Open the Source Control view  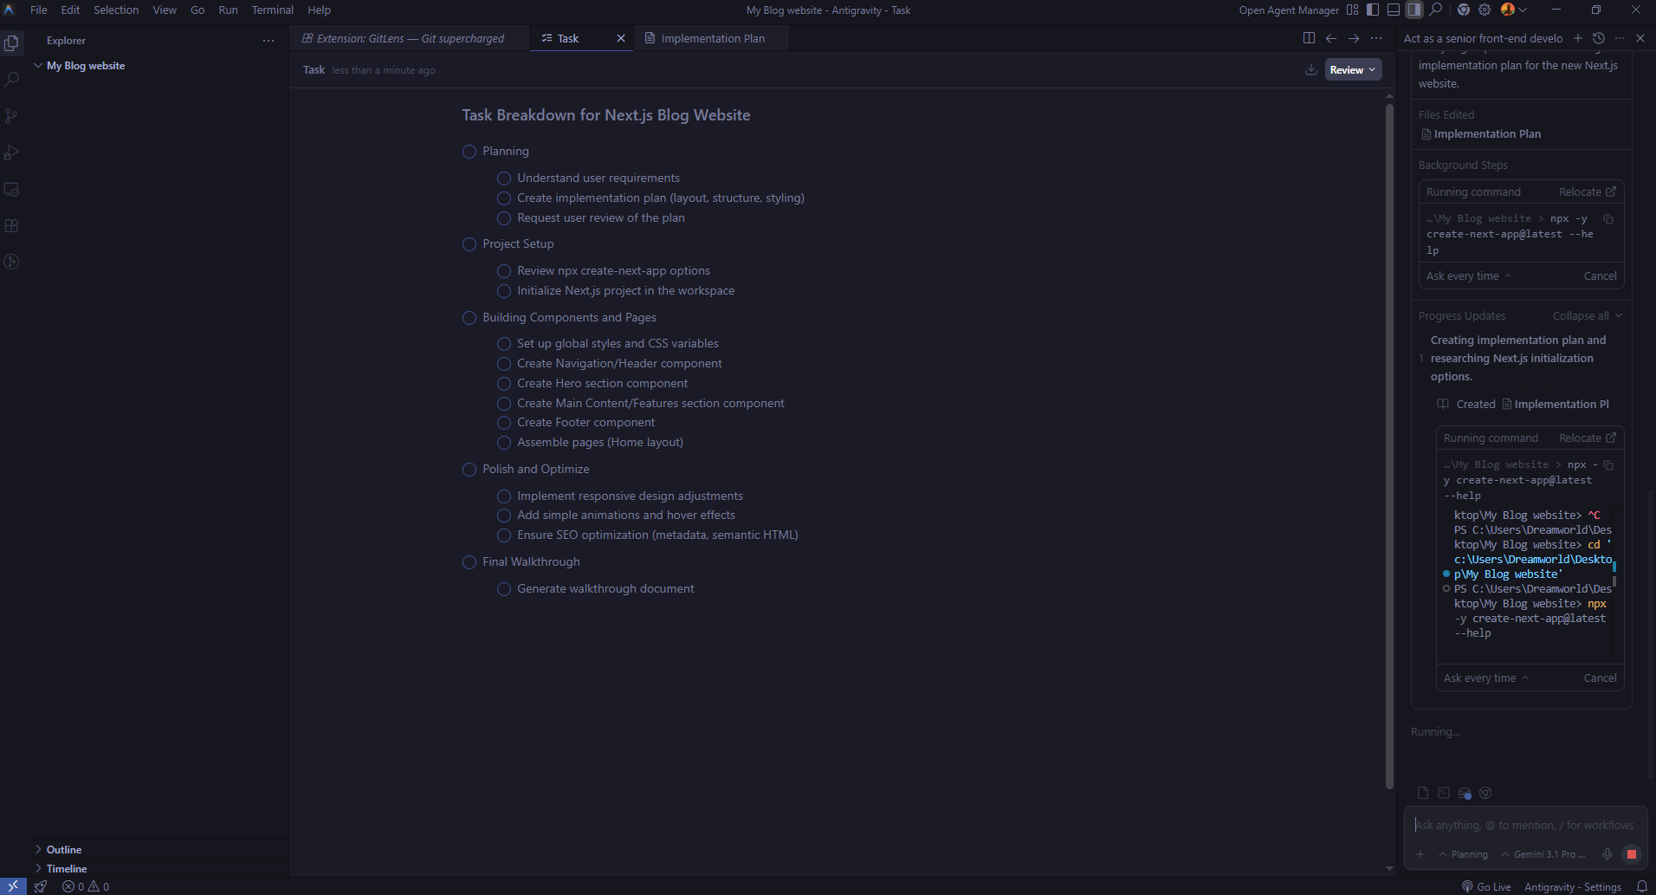click(x=12, y=116)
